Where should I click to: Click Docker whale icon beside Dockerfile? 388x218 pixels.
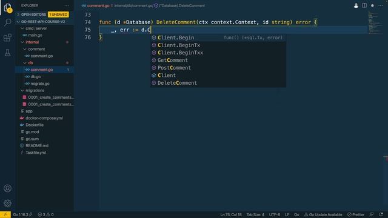(x=22, y=125)
